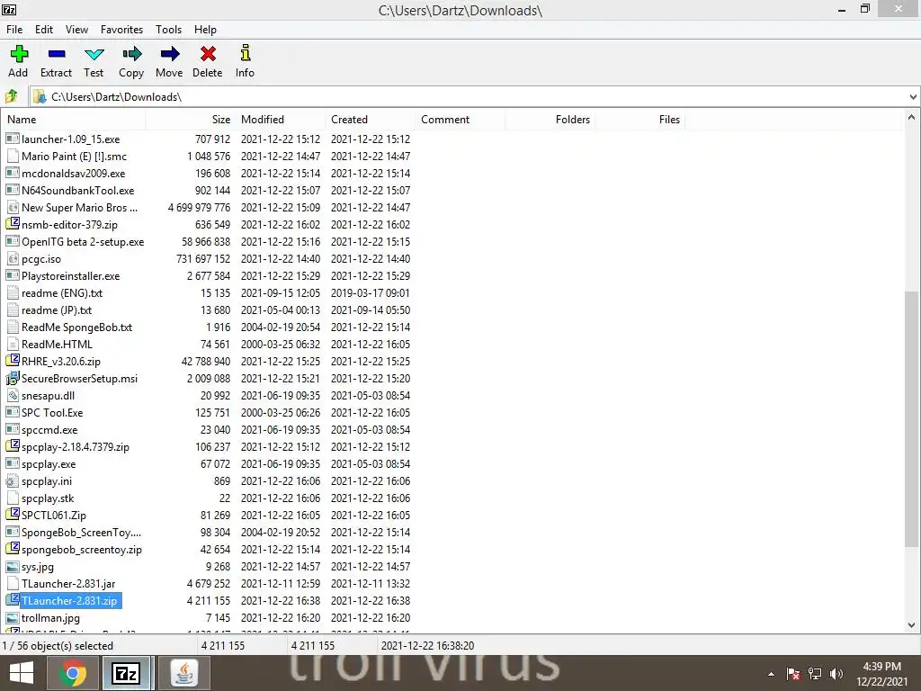Select the snesapu.dll file icon

[13, 396]
